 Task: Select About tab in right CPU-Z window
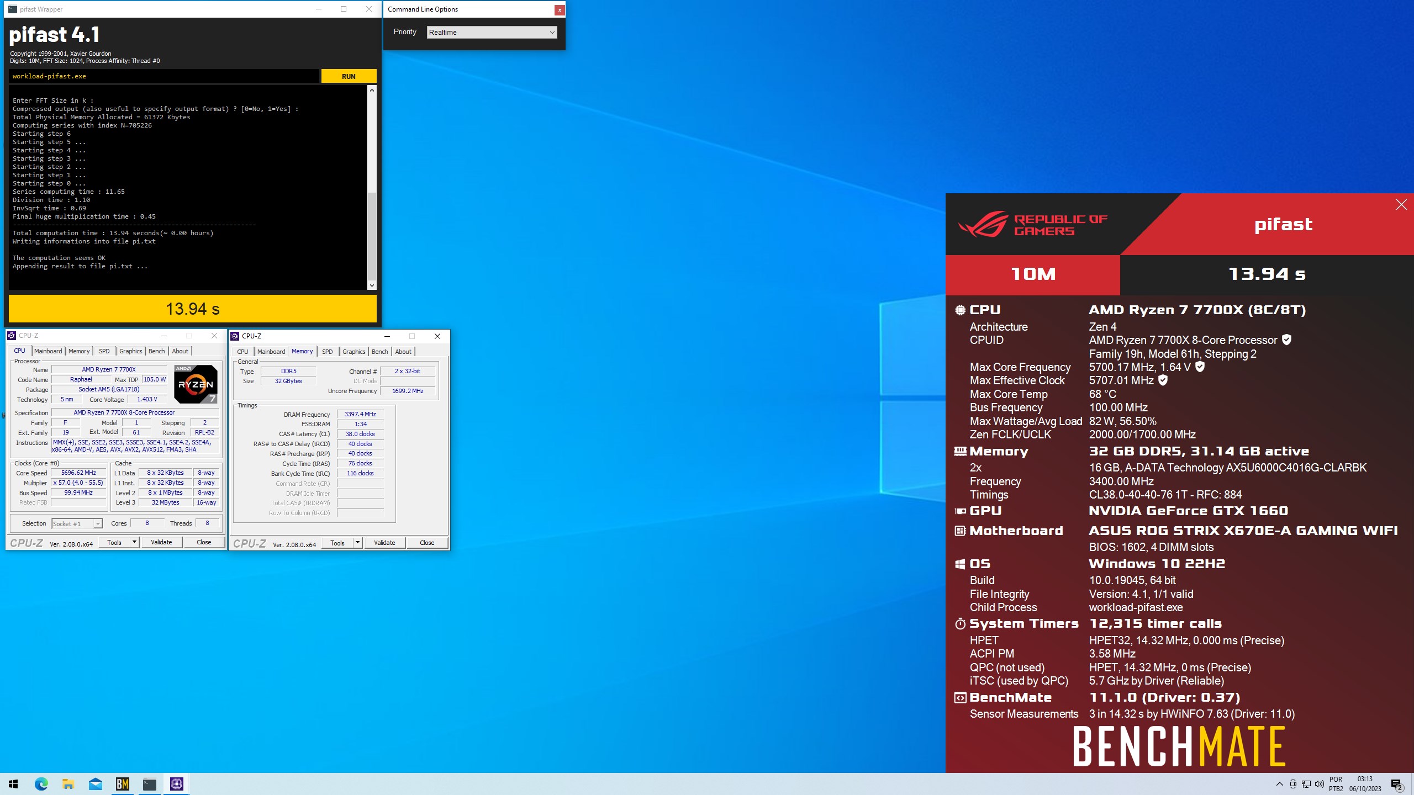[x=403, y=352]
